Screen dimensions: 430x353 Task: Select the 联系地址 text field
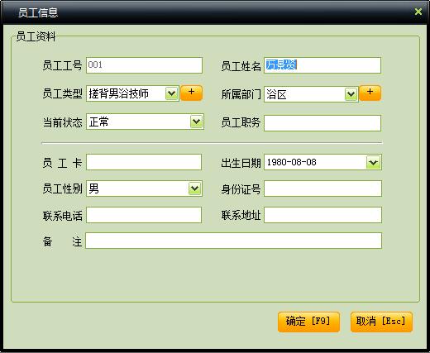(x=322, y=215)
